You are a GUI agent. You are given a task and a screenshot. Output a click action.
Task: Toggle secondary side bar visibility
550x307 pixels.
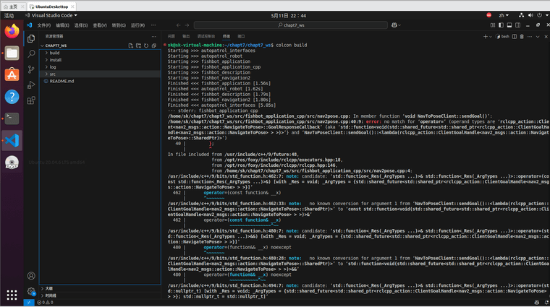tap(517, 25)
